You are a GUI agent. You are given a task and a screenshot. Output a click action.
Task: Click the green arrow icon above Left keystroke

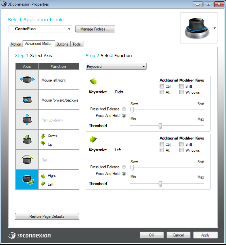pyautogui.click(x=93, y=140)
